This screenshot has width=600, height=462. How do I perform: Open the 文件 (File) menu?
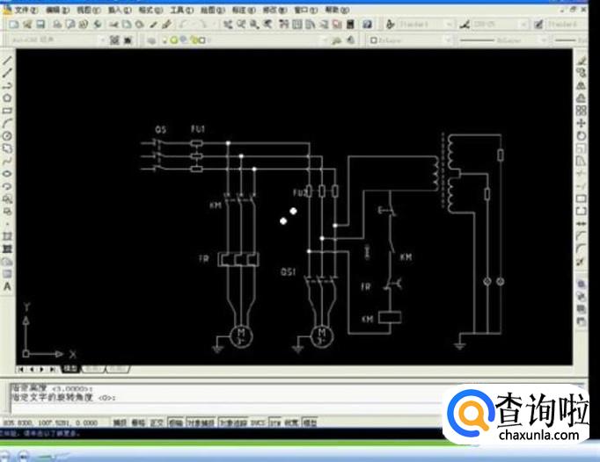[26, 10]
